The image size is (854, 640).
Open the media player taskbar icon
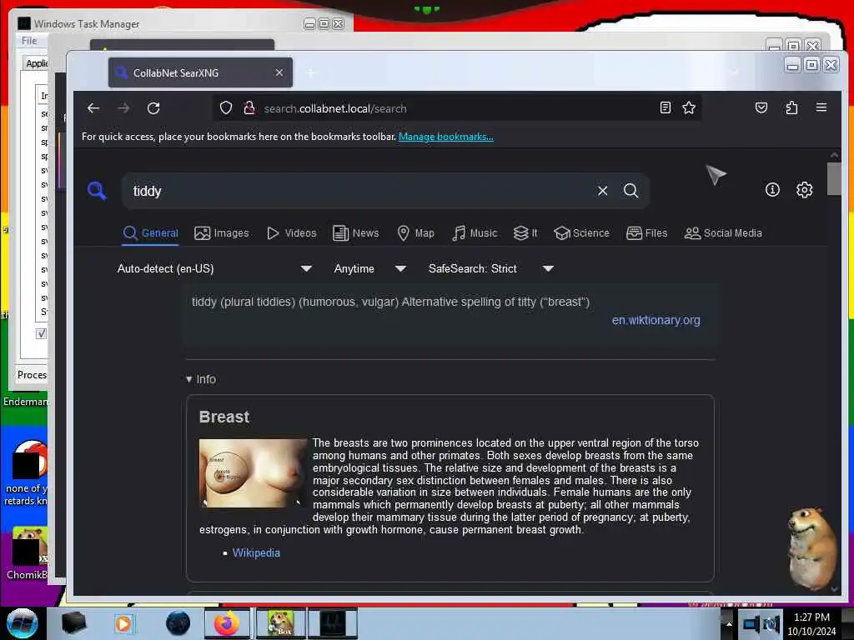click(123, 623)
